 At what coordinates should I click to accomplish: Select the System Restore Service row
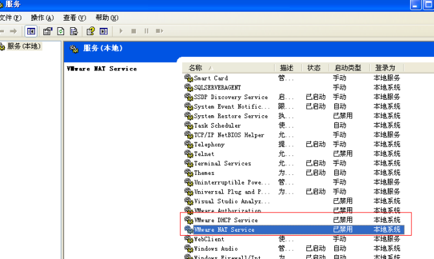point(293,116)
